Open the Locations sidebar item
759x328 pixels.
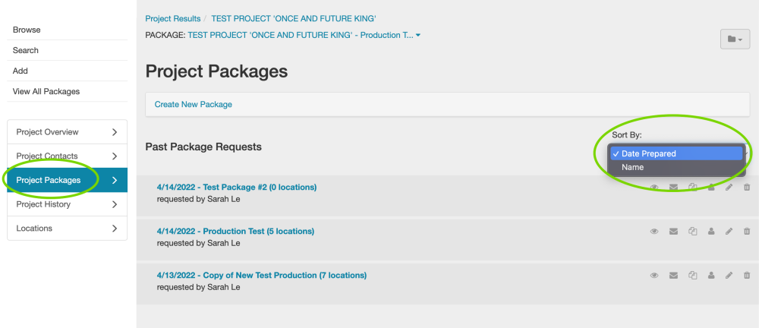click(67, 229)
